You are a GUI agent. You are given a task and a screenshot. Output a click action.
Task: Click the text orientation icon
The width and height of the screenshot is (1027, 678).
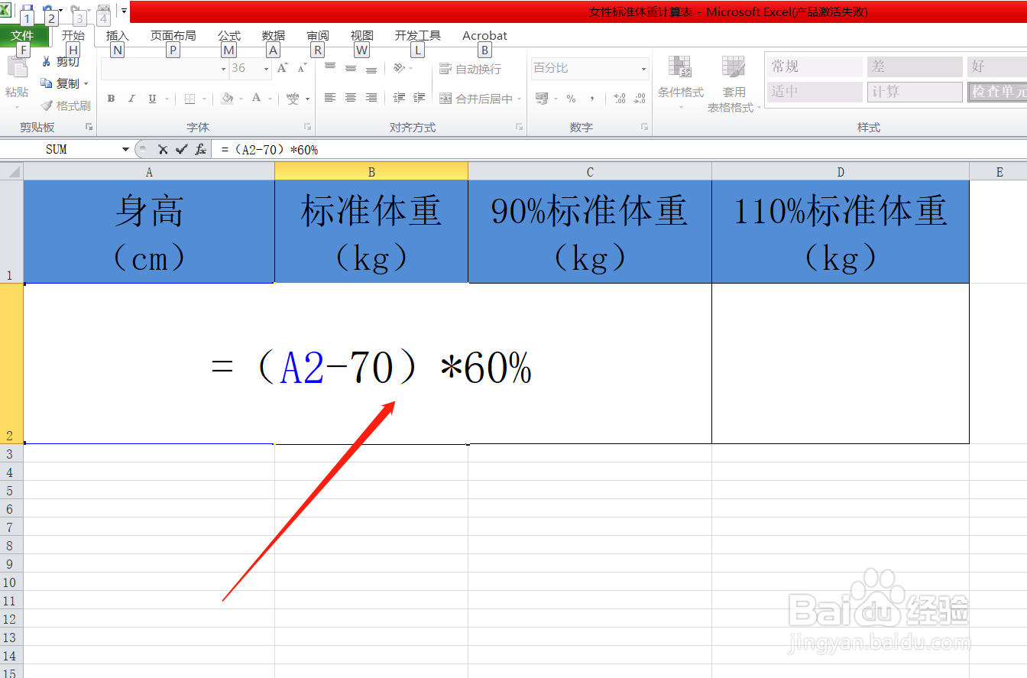point(399,68)
